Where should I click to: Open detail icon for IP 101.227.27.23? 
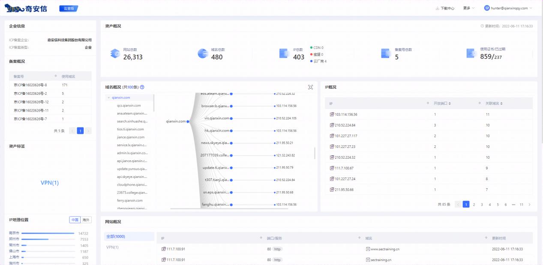[332, 147]
